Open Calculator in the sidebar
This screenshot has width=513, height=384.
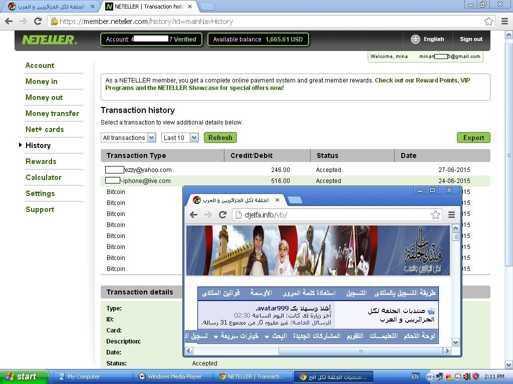[44, 177]
